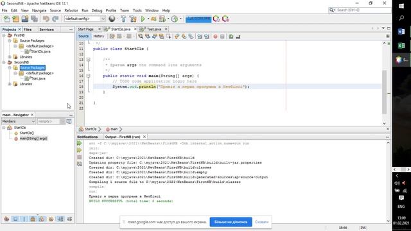Screen dimensions: 411x231
Task: Click the Clean and Build Project icon
Action: pyautogui.click(x=133, y=19)
